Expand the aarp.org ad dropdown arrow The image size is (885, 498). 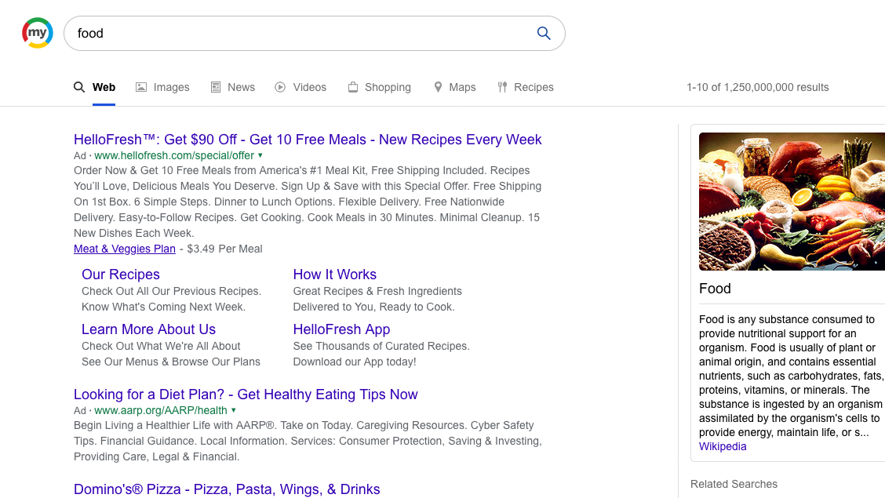coord(234,410)
